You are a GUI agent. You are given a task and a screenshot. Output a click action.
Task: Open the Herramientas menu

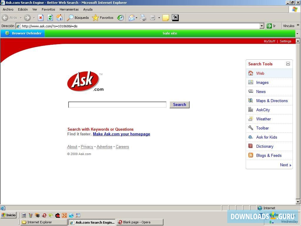[x=69, y=9]
